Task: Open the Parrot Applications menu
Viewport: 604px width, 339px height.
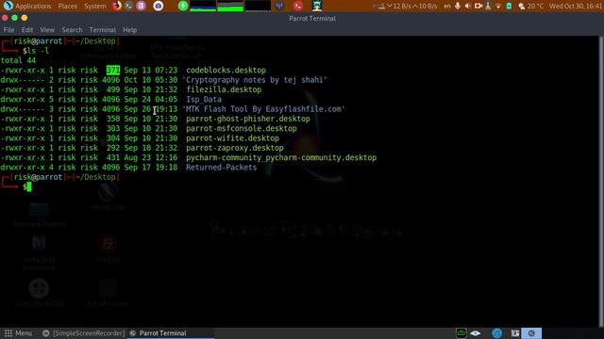Action: pyautogui.click(x=27, y=6)
